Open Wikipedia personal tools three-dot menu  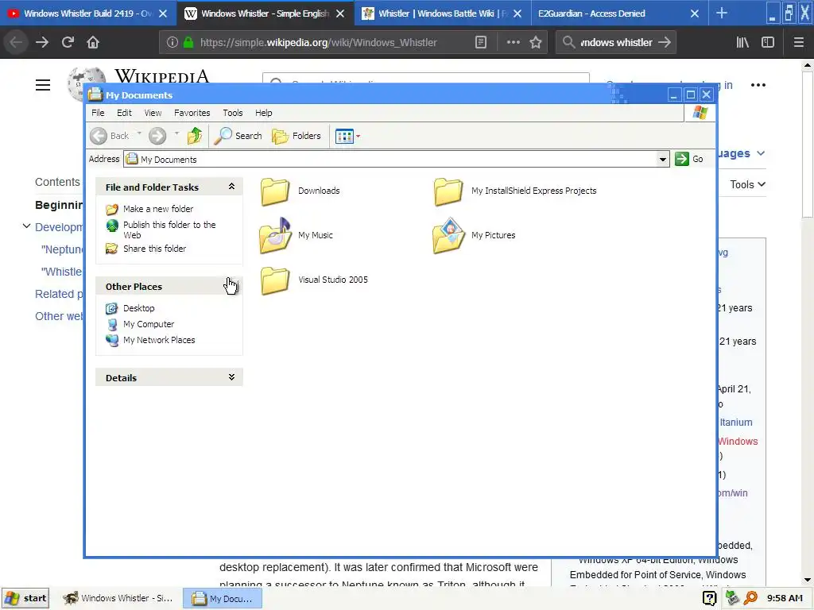758,85
